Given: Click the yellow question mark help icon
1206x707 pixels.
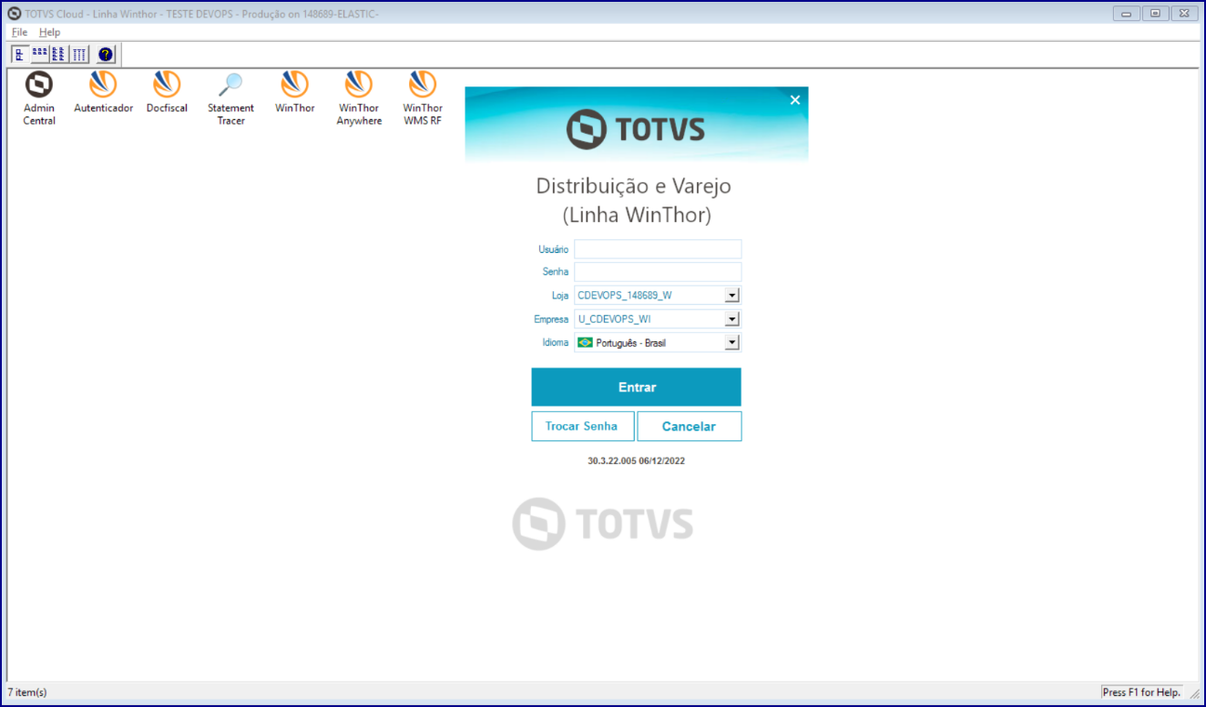Looking at the screenshot, I should [x=106, y=55].
